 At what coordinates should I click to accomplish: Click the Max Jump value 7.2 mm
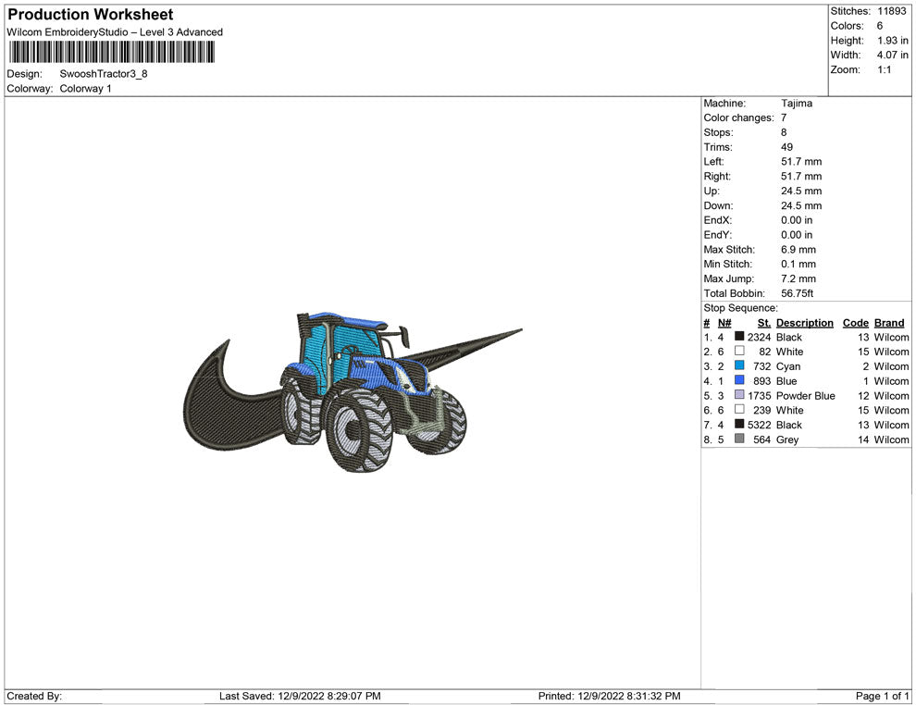click(798, 278)
